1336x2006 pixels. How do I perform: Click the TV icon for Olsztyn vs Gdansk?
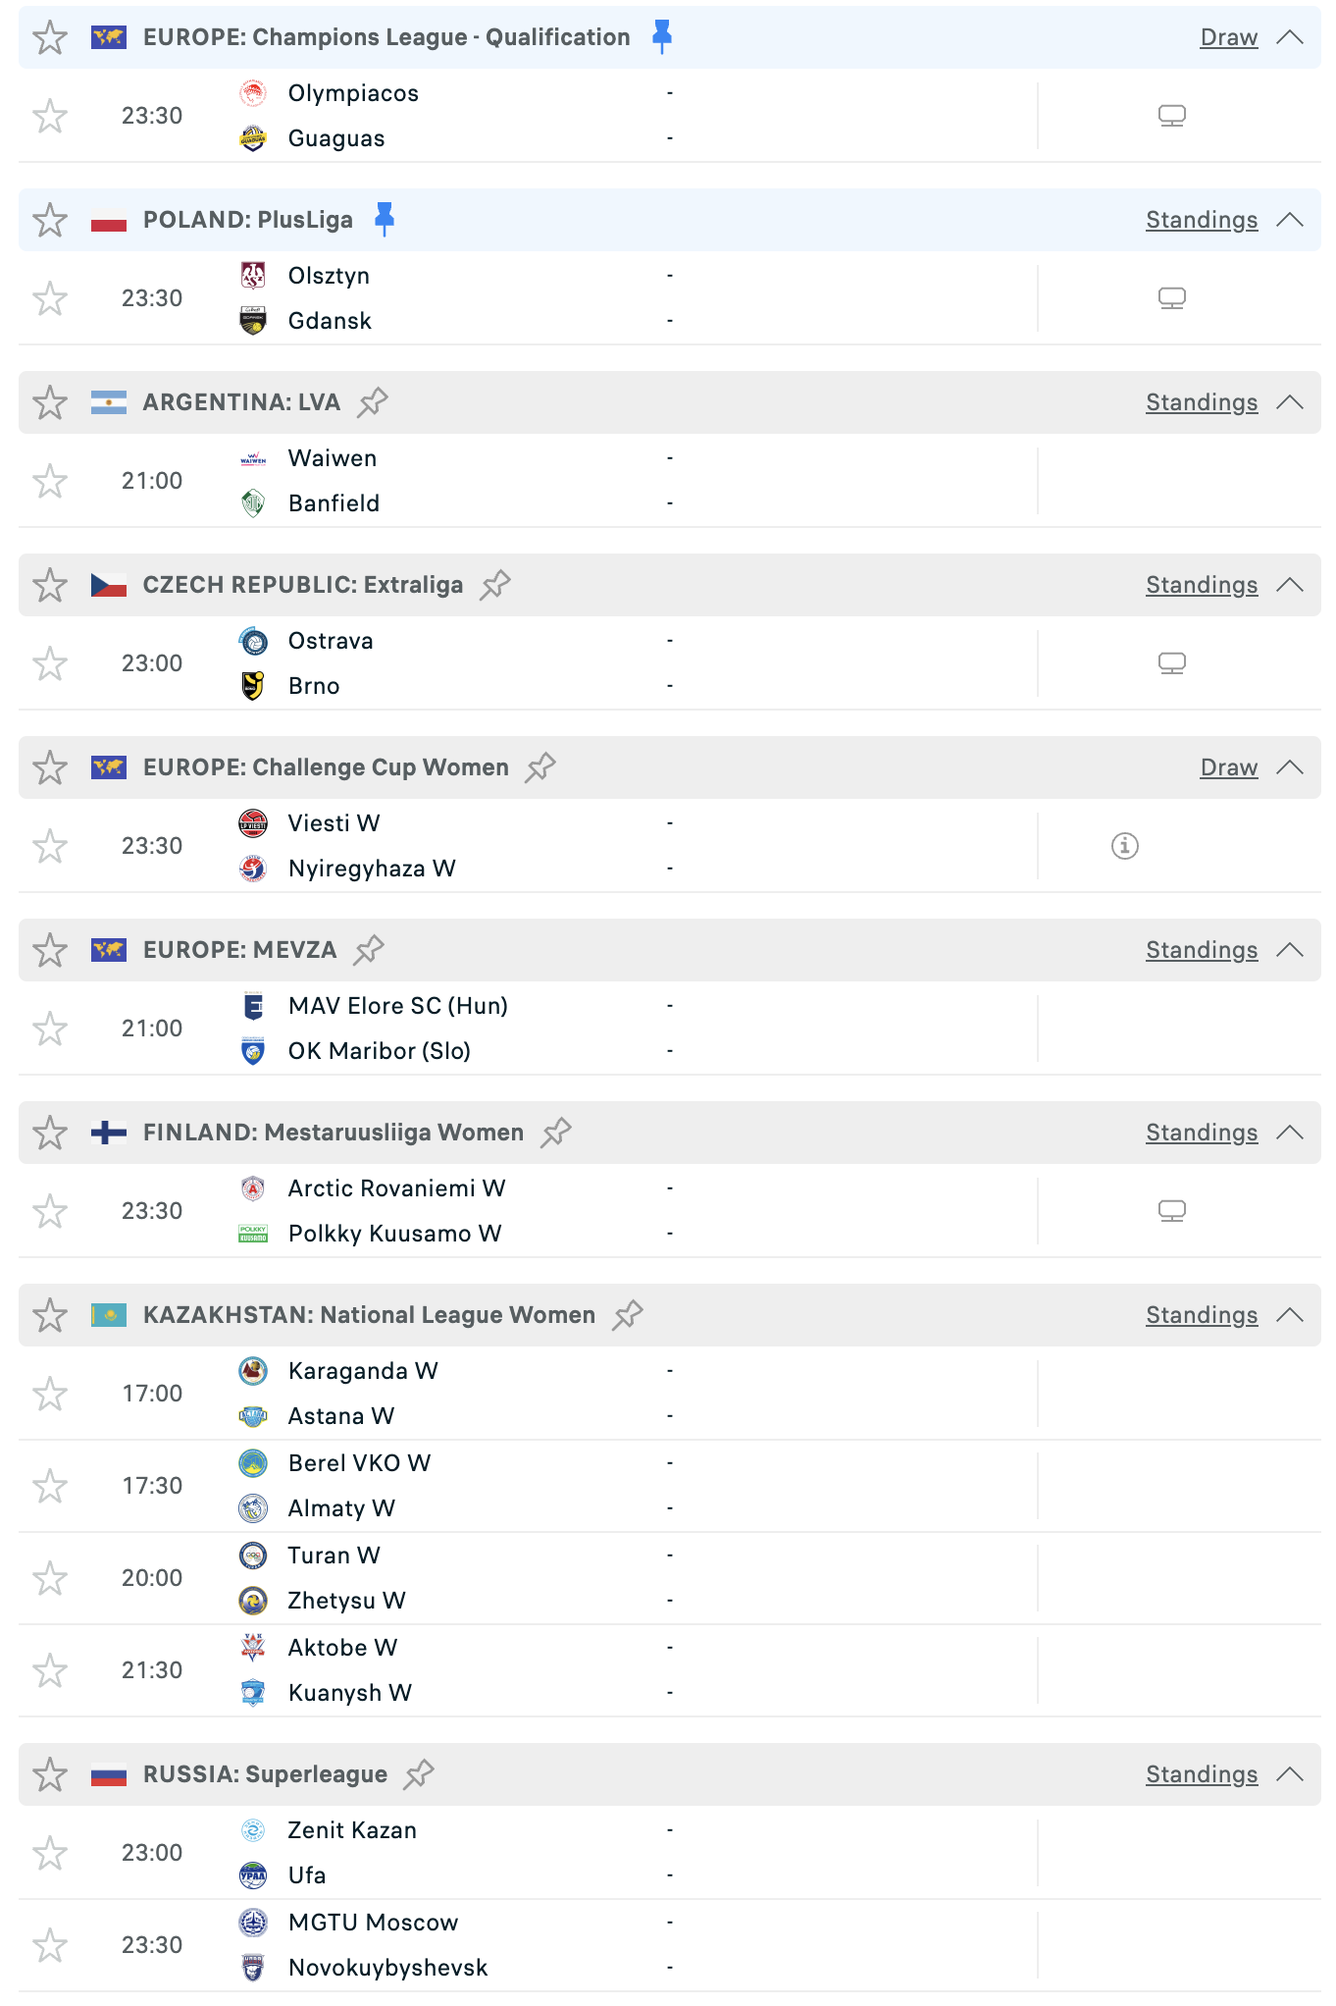pyautogui.click(x=1171, y=298)
